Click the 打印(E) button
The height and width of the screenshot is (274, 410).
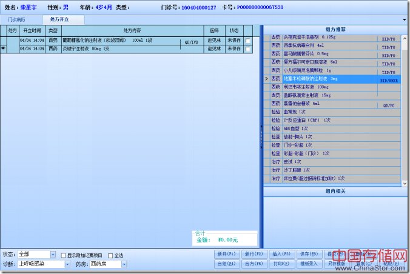coord(280,264)
